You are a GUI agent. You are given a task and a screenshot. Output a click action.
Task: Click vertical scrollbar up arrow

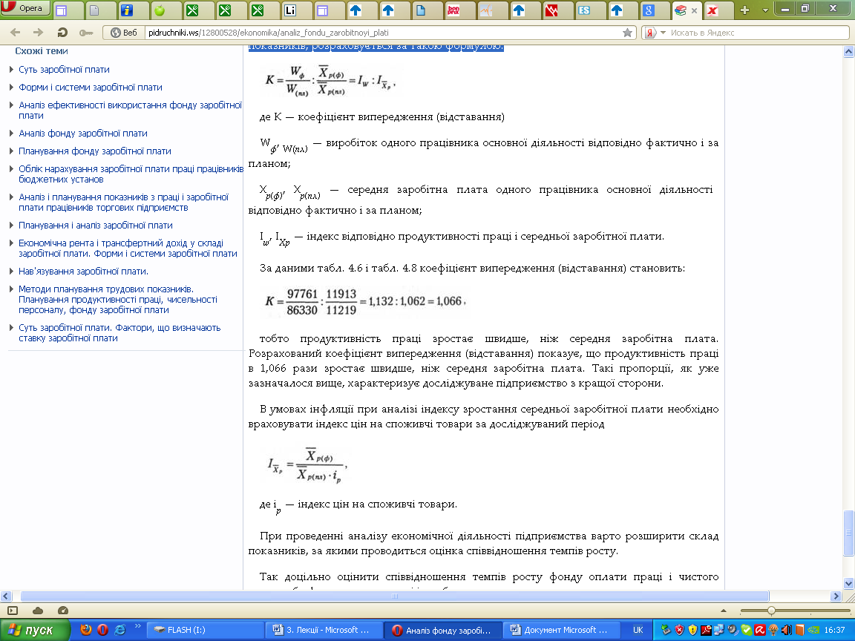(848, 52)
